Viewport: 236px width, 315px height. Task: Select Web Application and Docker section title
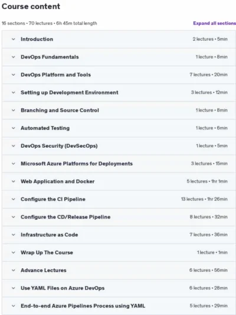coord(58,181)
